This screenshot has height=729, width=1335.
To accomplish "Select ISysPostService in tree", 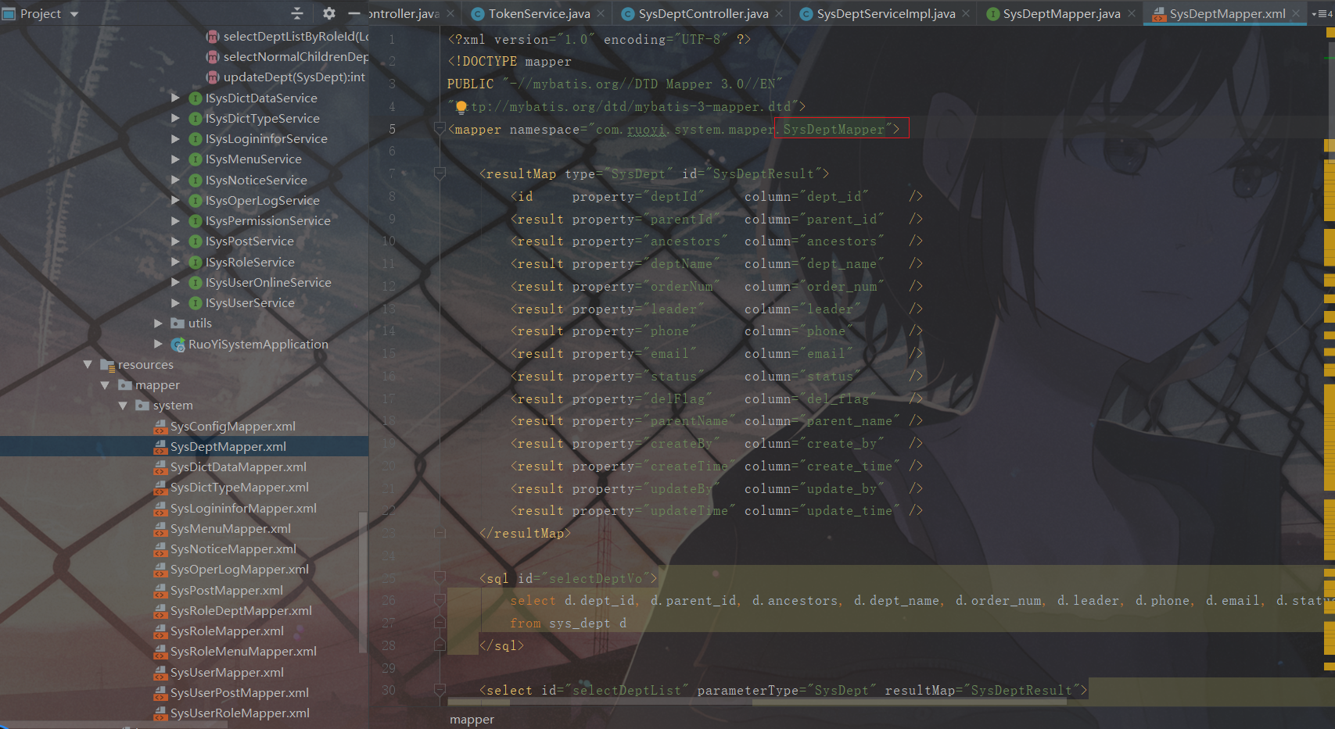I will click(x=249, y=241).
